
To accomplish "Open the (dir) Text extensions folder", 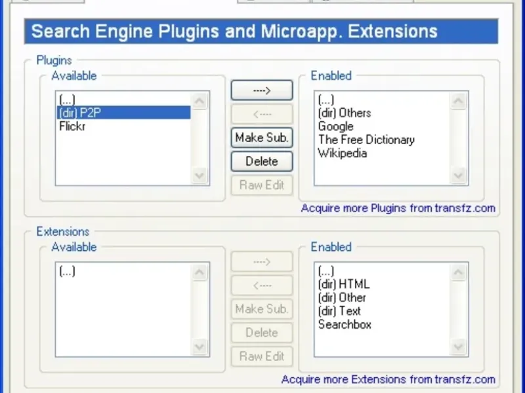I will [340, 311].
